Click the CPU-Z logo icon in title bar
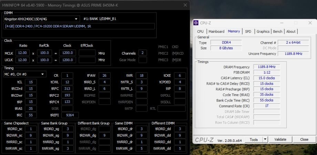Screen dimensions: 317x155 (x=196, y=23)
